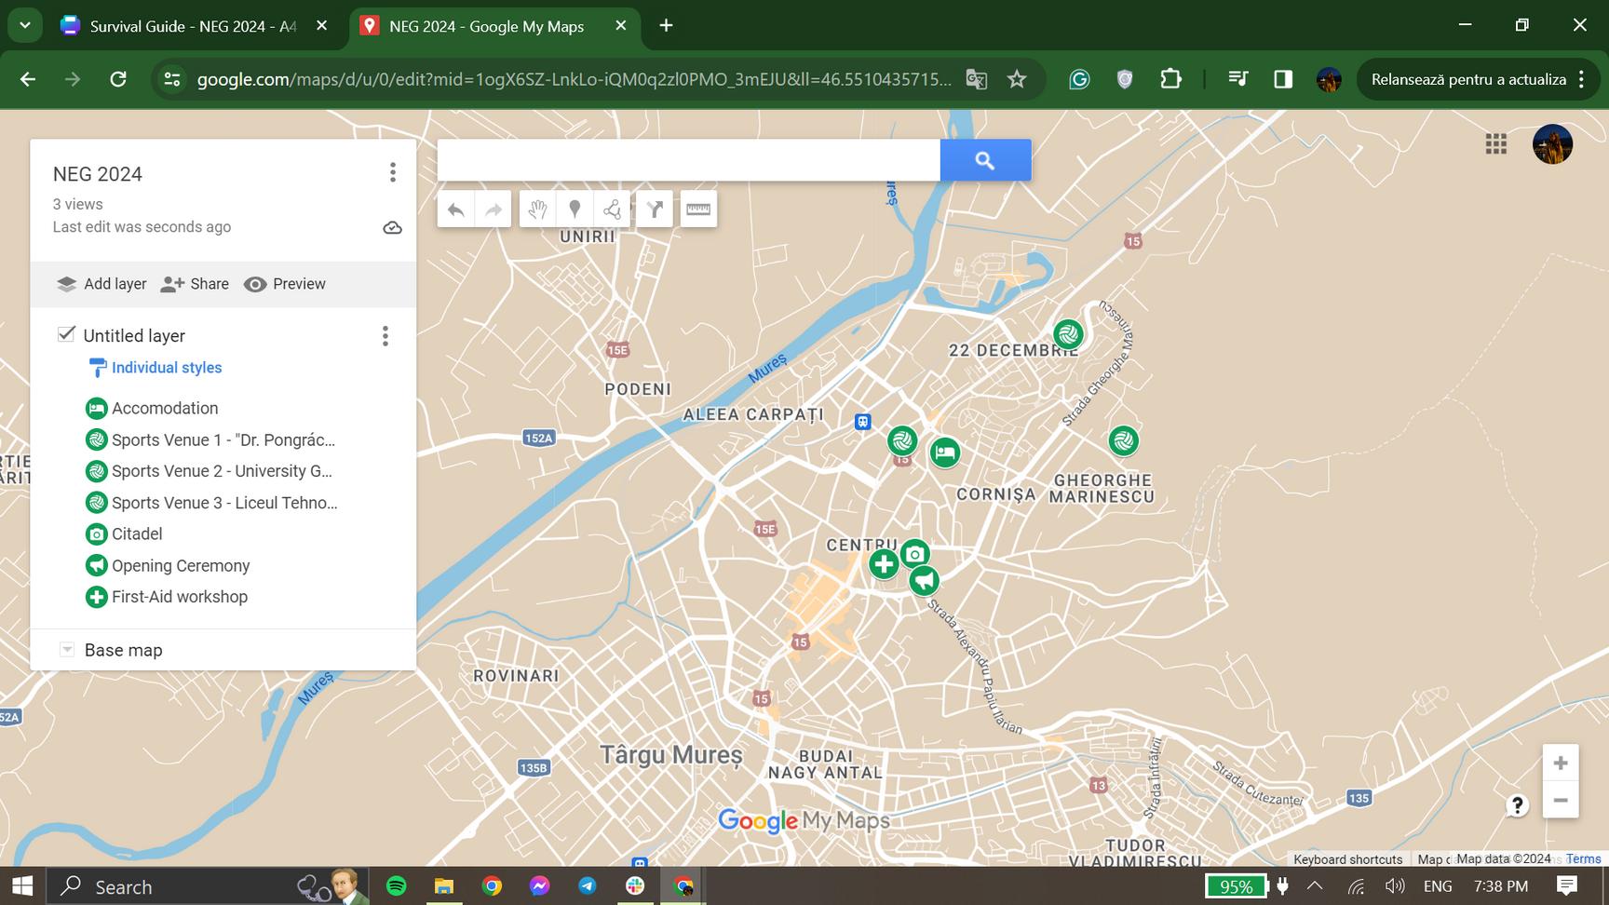Open a new browser tab
Viewport: 1609px width, 905px height.
pos(666,25)
